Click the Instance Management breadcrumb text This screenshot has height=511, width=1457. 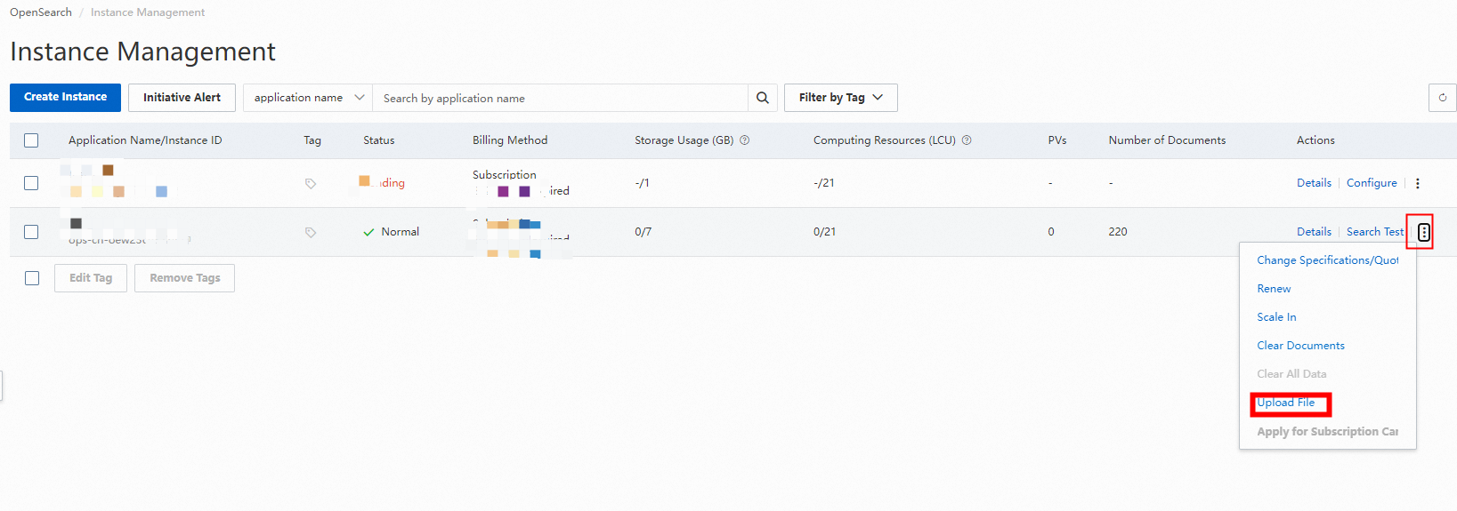click(148, 12)
